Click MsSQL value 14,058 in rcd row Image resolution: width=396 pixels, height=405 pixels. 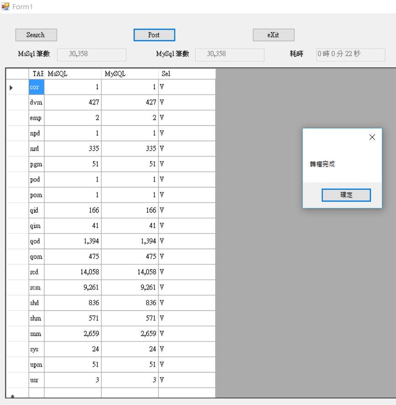[73, 272]
